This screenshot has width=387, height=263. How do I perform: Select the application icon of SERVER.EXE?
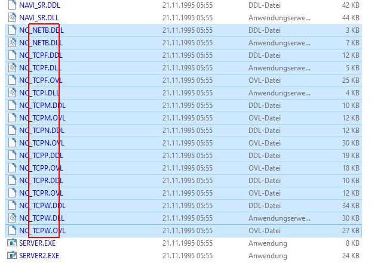12,243
